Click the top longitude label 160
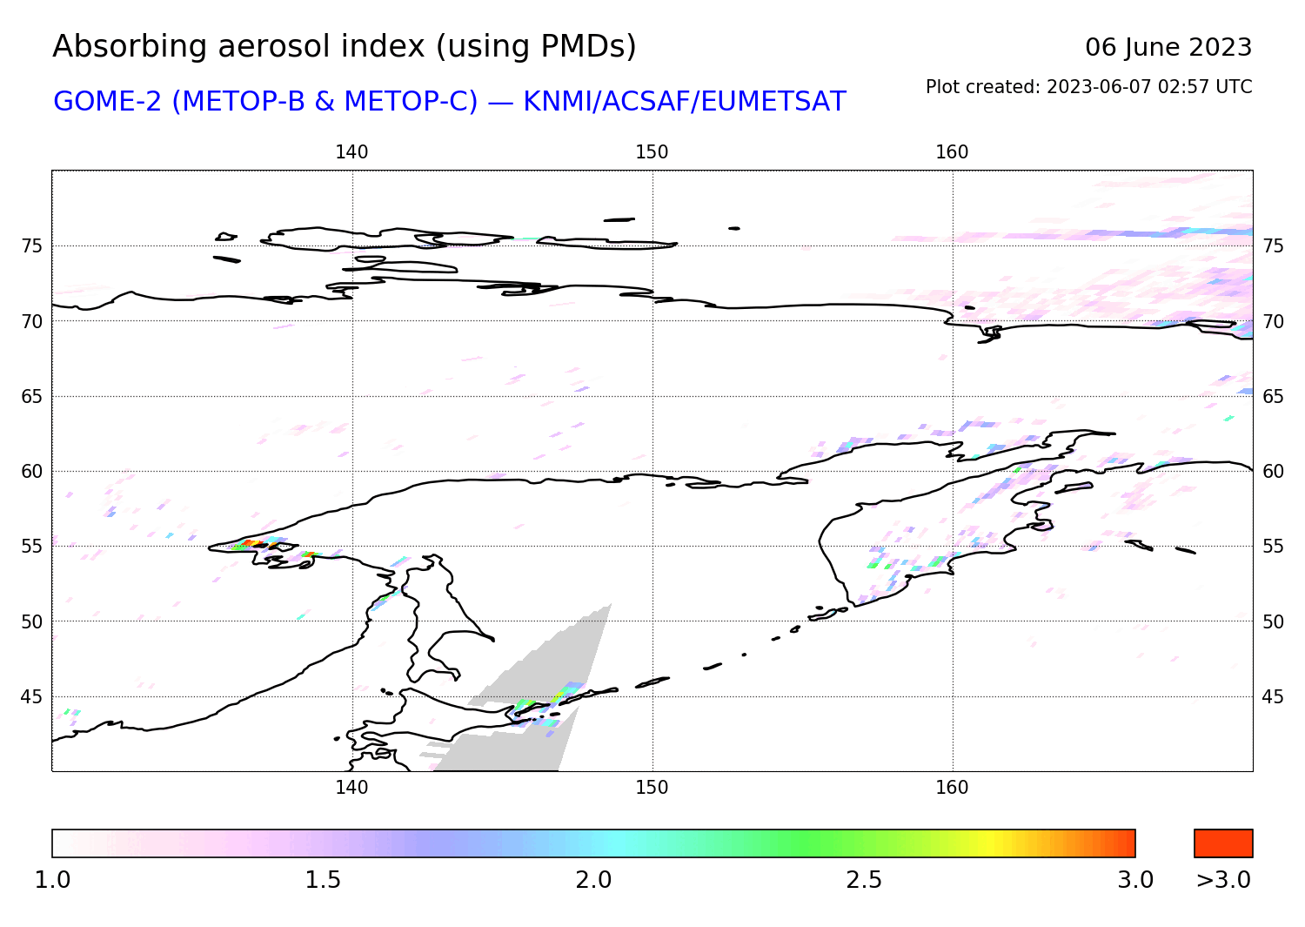 click(x=952, y=152)
